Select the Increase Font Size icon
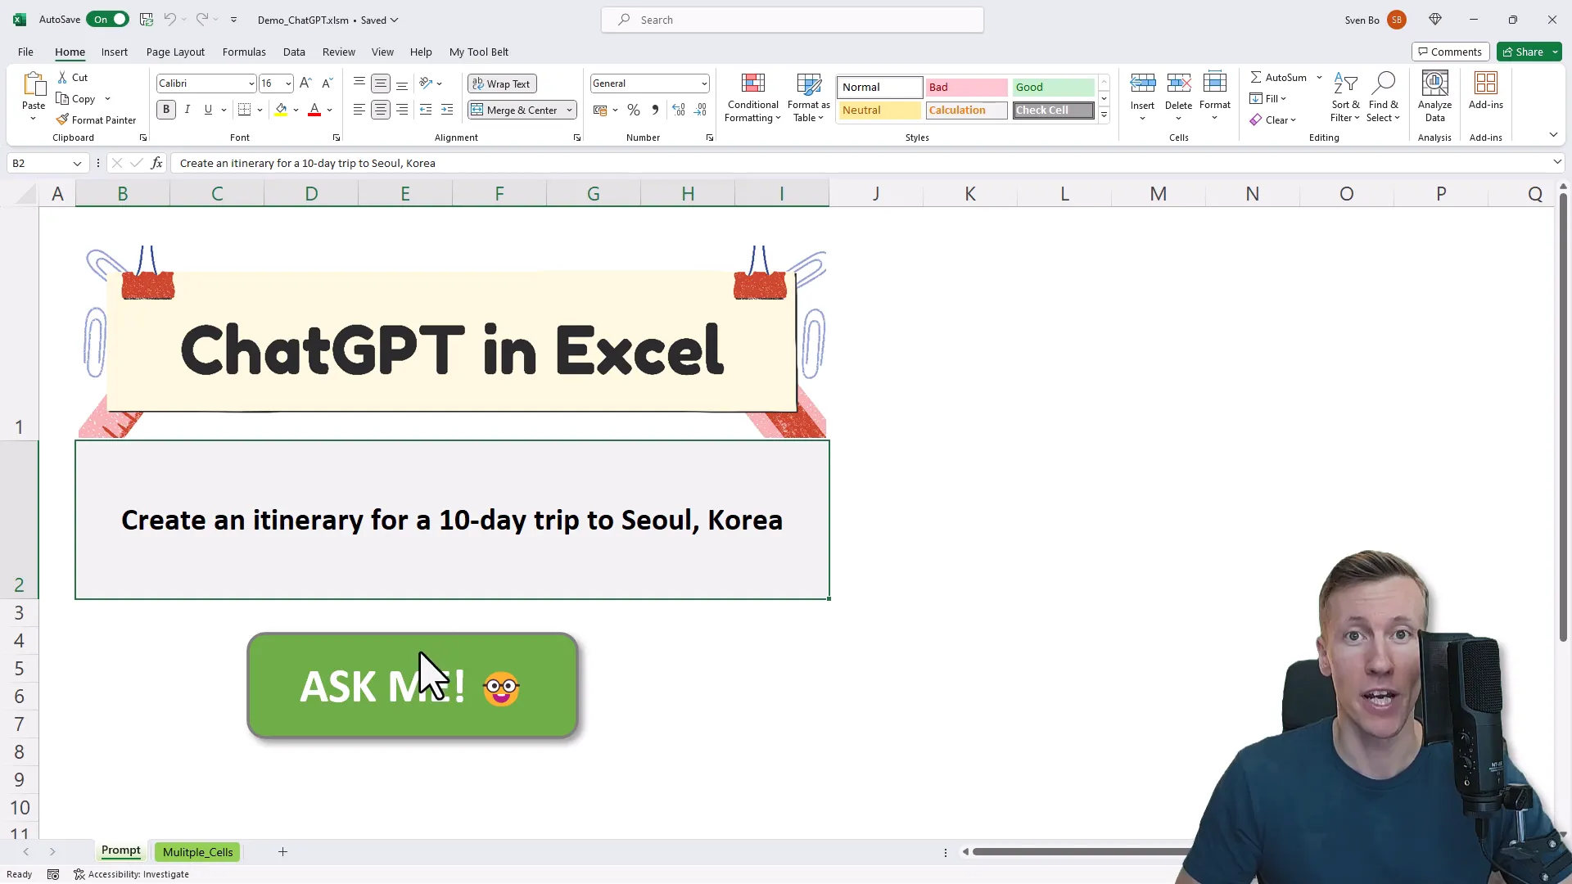This screenshot has height=884, width=1572. (305, 83)
